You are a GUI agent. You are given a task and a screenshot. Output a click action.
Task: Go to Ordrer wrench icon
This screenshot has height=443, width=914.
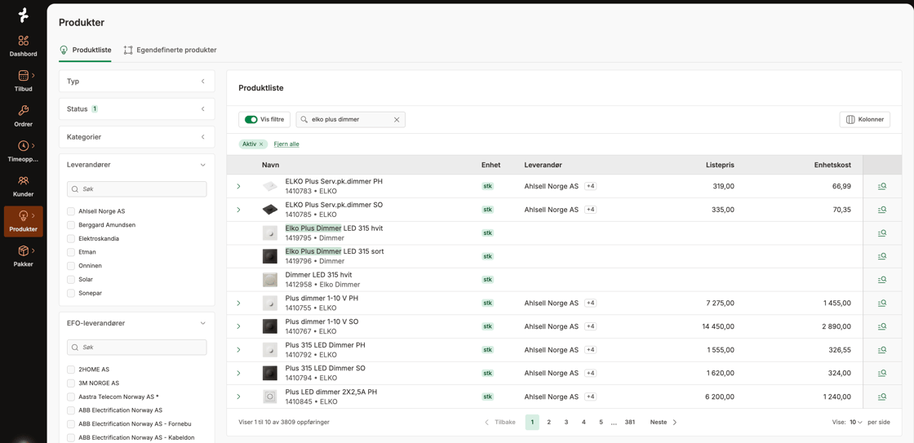24,111
